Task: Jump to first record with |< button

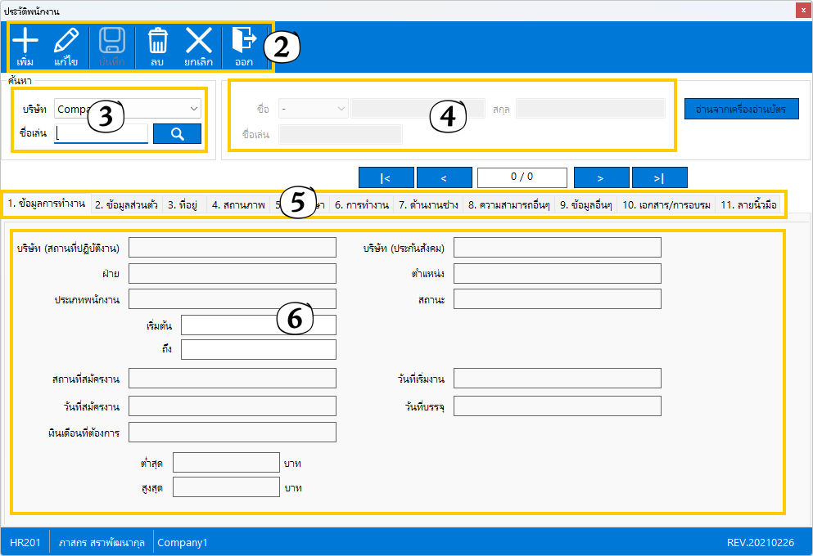Action: pos(386,177)
